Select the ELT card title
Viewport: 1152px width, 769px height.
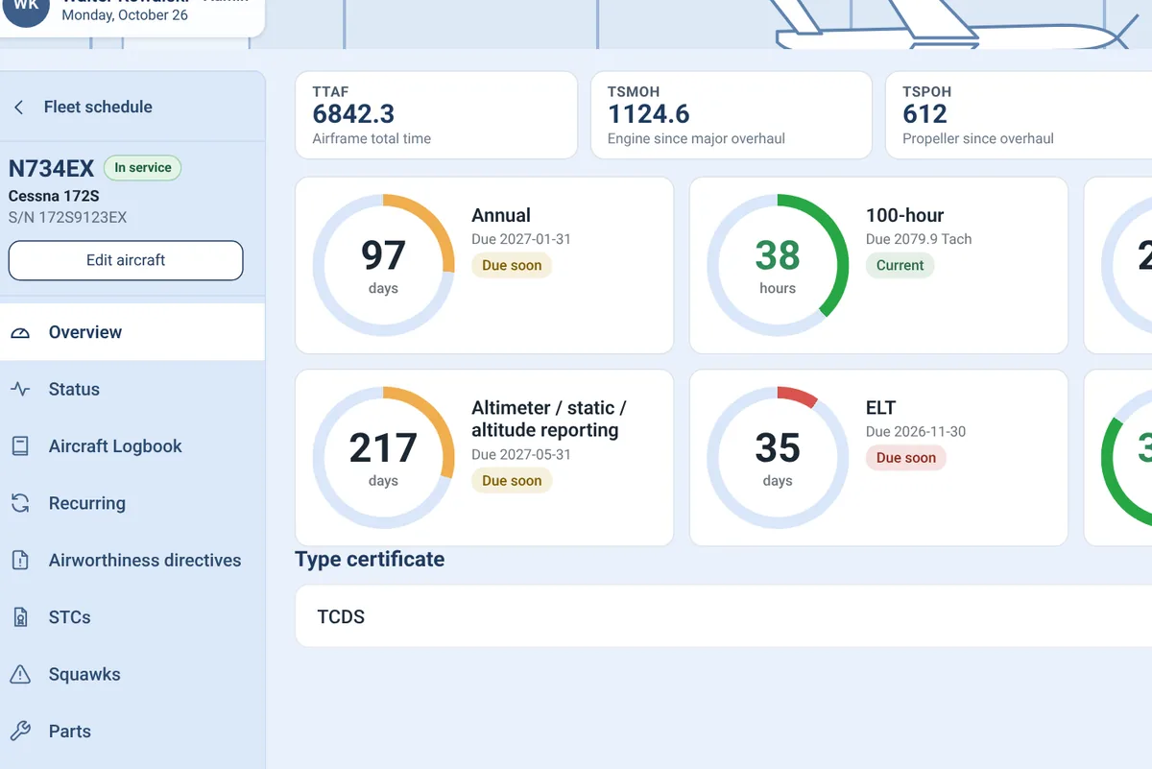click(880, 408)
